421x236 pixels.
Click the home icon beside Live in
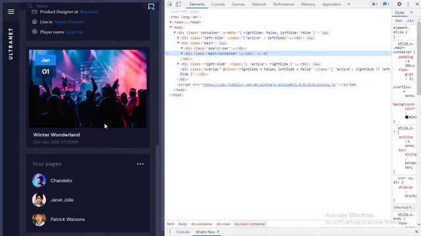(35, 22)
